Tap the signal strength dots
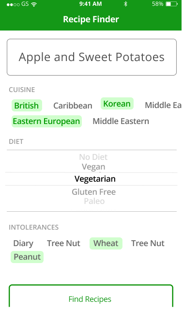The width and height of the screenshot is (182, 312). [13, 4]
